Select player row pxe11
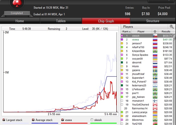 tap(147, 93)
